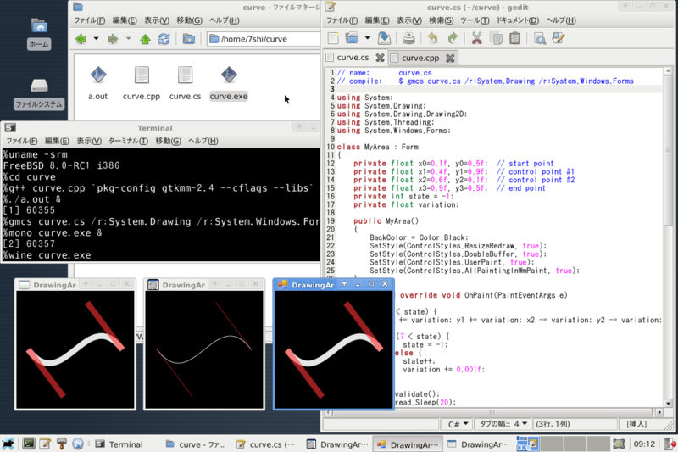Screen dimensions: 678x452
Task: Close the curve.cs tab with its X
Action: click(380, 58)
